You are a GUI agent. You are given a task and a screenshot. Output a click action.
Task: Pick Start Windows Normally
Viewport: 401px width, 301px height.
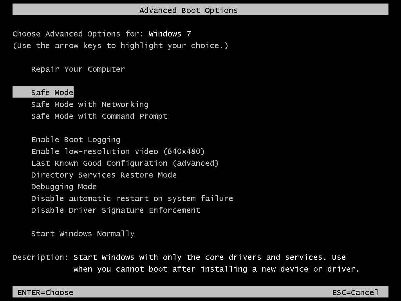pyautogui.click(x=83, y=234)
